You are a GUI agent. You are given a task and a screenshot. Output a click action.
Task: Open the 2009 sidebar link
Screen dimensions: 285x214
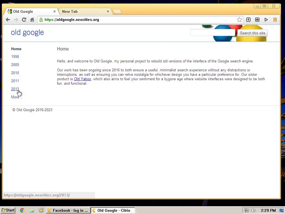tap(15, 65)
